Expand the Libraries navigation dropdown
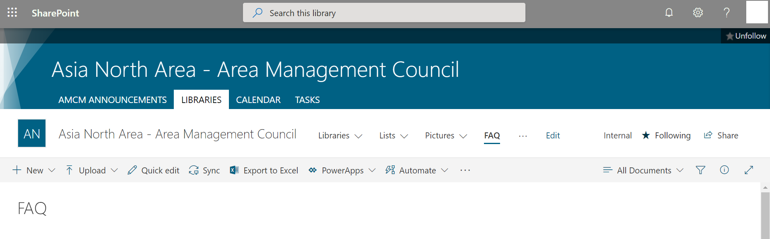 (x=340, y=136)
